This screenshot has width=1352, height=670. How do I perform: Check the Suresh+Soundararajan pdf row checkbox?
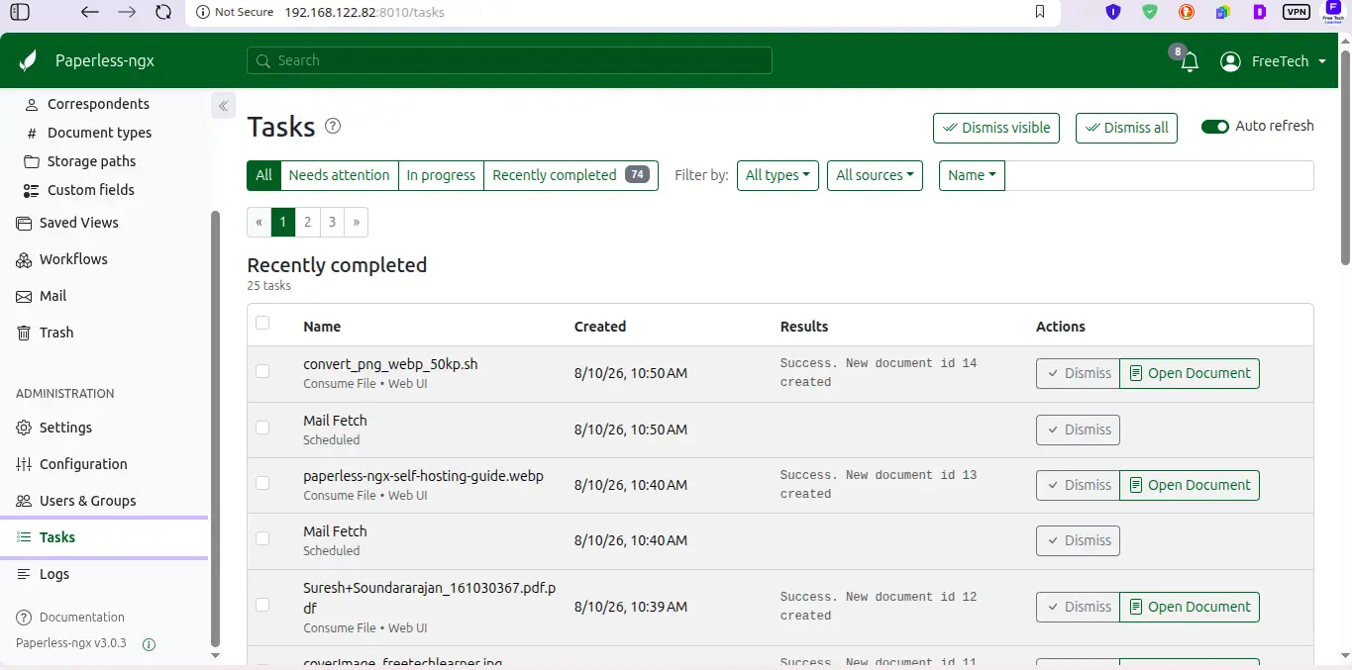pos(262,605)
